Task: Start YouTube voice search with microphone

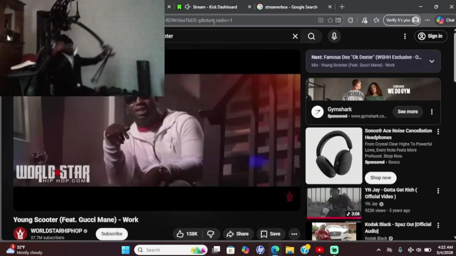Action: tap(334, 36)
